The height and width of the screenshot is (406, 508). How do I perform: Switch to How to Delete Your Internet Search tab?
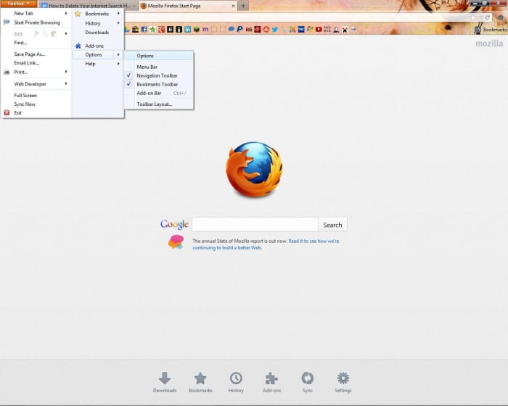tap(87, 6)
